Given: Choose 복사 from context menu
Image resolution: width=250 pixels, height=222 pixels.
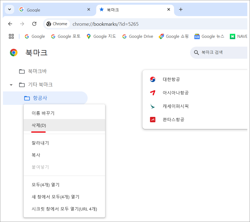Looking at the screenshot, I should (x=65, y=155).
